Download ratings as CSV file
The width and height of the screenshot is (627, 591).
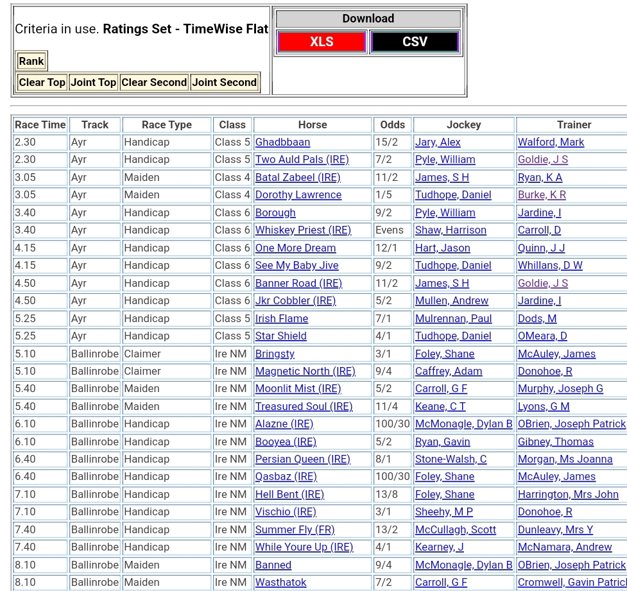pyautogui.click(x=415, y=42)
